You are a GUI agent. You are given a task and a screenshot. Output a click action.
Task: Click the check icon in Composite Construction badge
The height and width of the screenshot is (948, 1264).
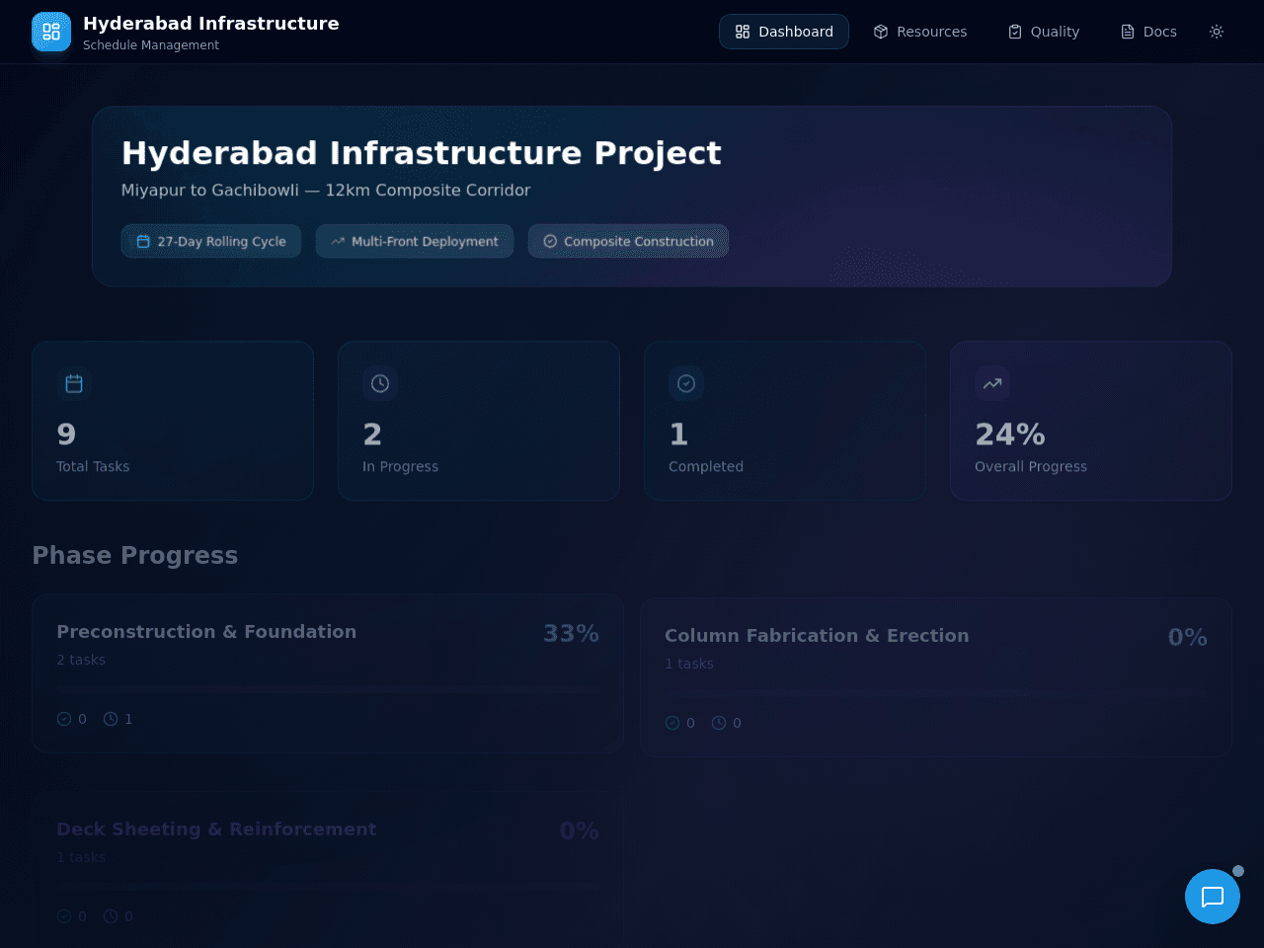[x=550, y=241]
